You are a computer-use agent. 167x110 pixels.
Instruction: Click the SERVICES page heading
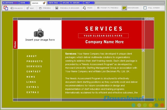coord(104,29)
